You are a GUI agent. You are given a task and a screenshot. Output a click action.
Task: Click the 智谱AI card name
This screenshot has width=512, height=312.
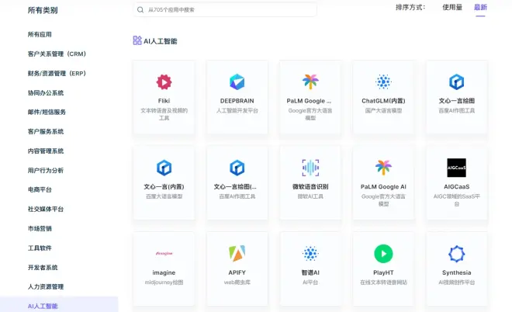(x=310, y=272)
